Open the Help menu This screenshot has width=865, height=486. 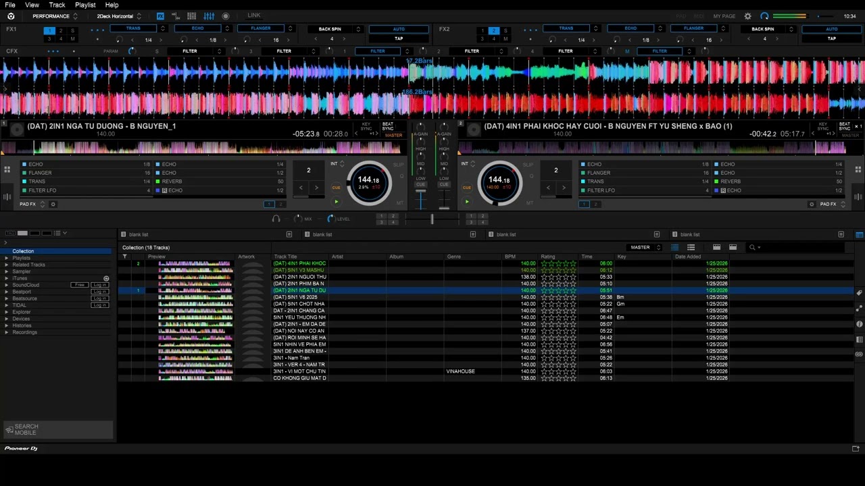click(x=112, y=5)
